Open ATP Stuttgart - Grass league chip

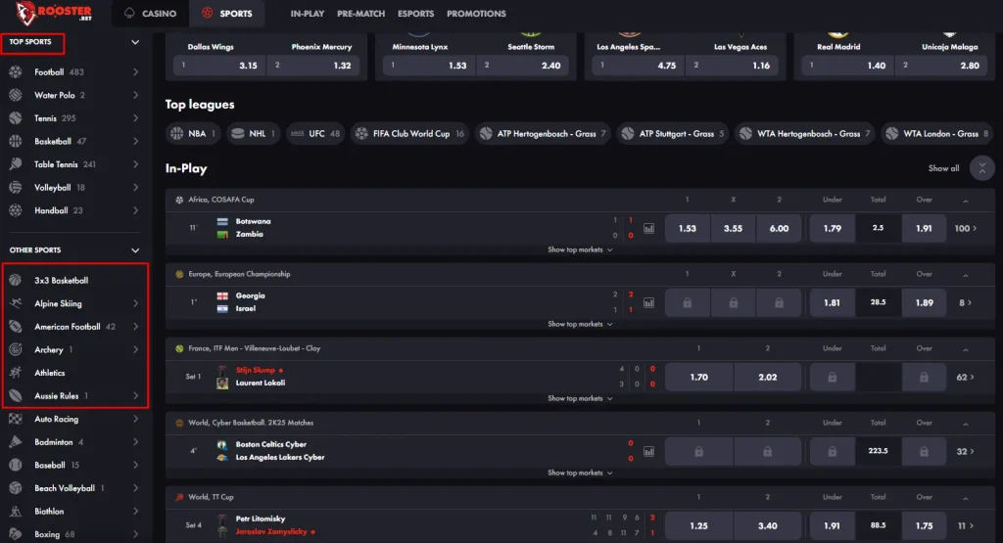672,133
